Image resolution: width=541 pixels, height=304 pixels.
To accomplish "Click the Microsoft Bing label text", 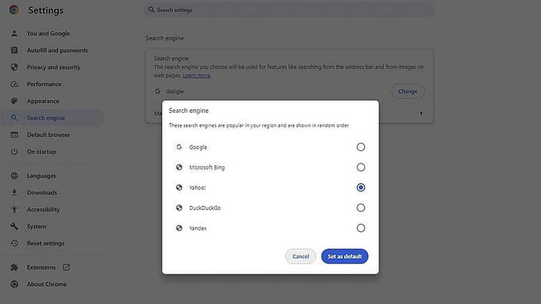I will click(207, 167).
